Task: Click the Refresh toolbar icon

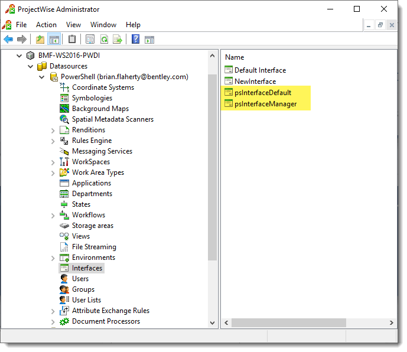Action: (104, 40)
